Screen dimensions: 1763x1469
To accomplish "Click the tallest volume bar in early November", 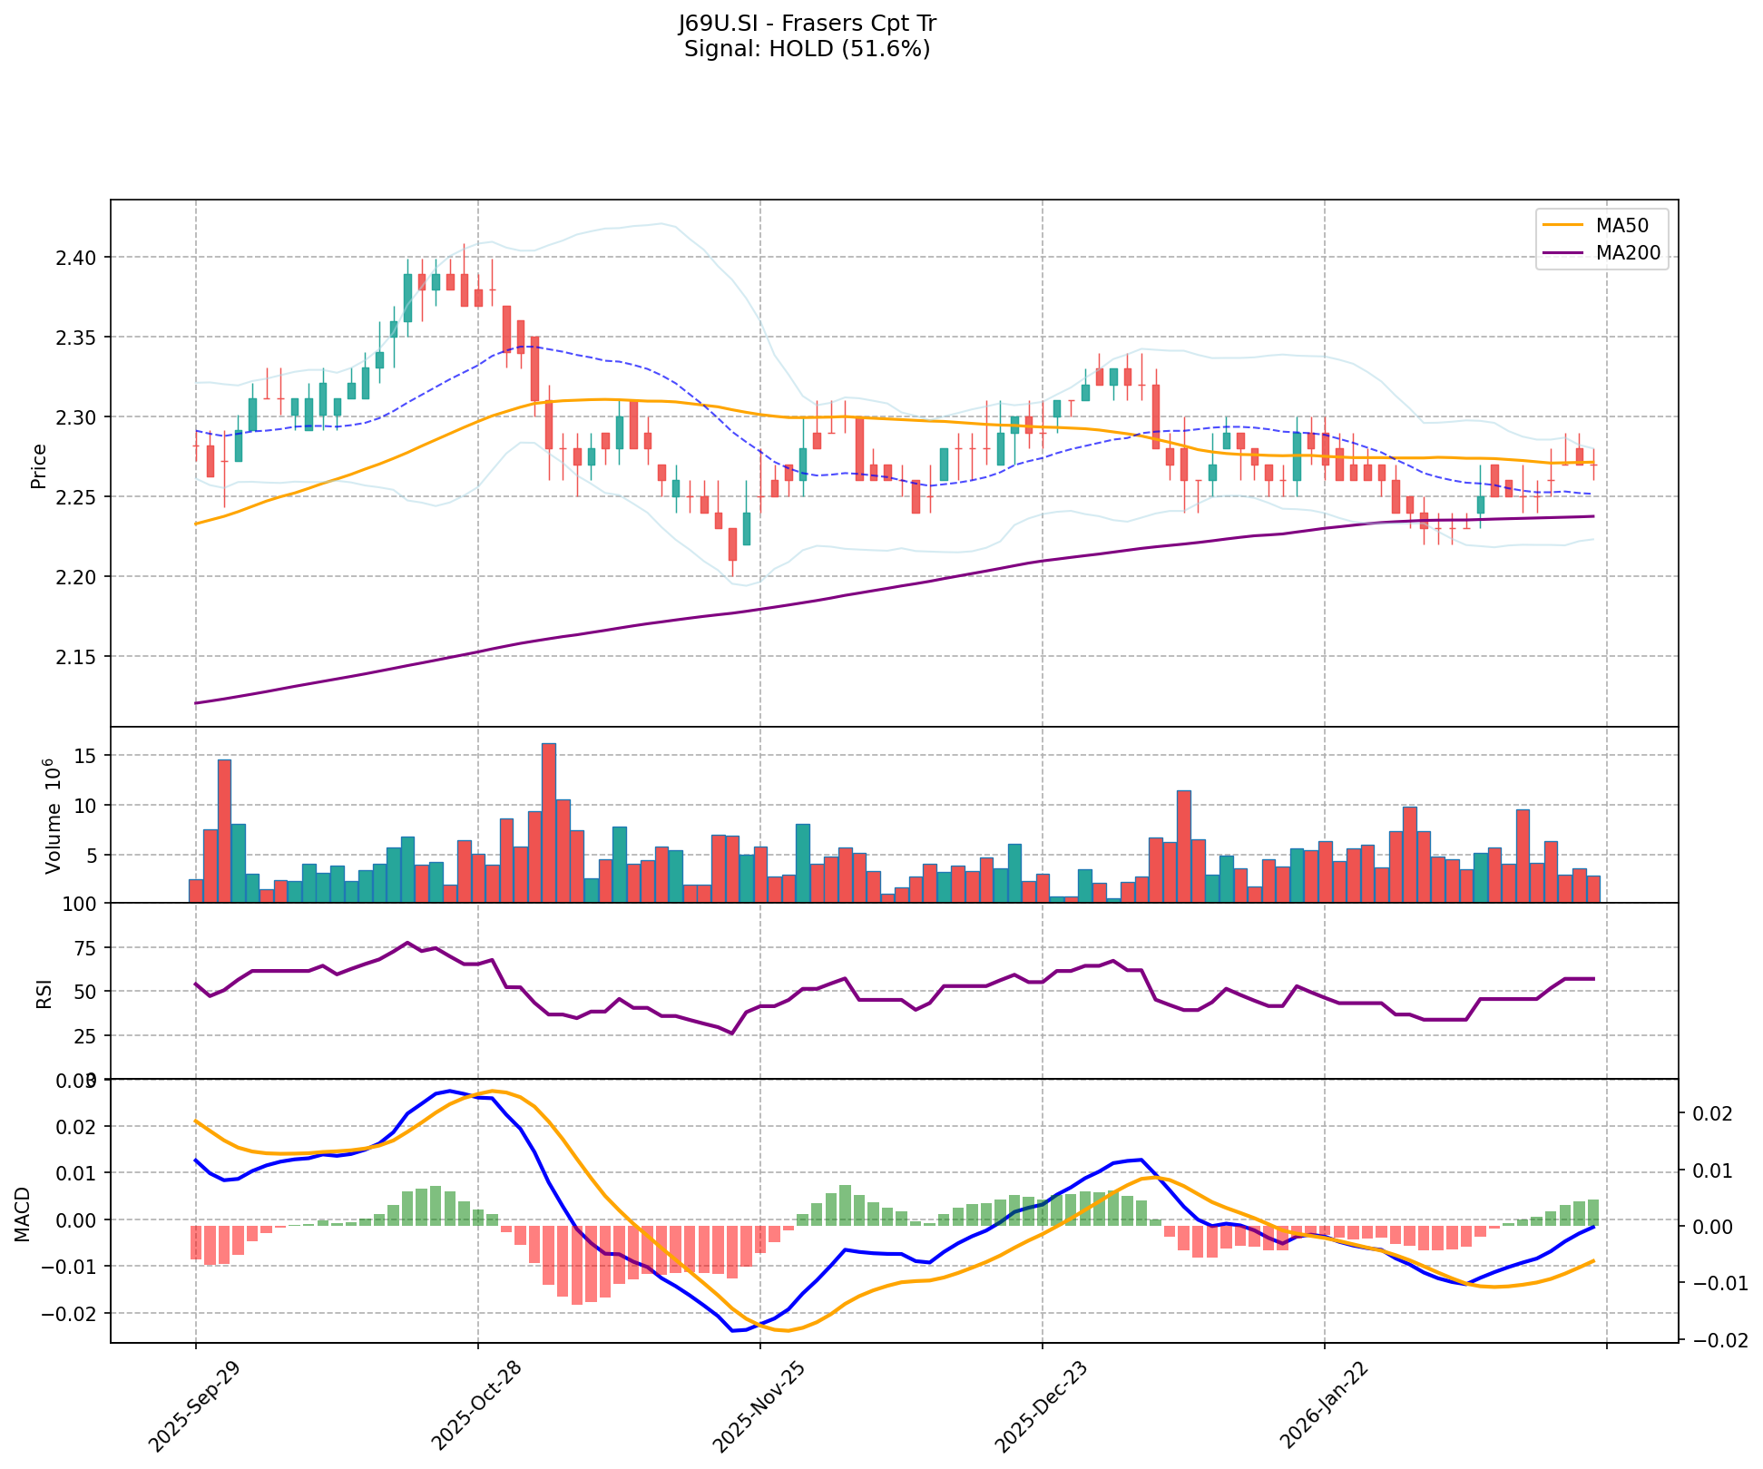I will (549, 822).
